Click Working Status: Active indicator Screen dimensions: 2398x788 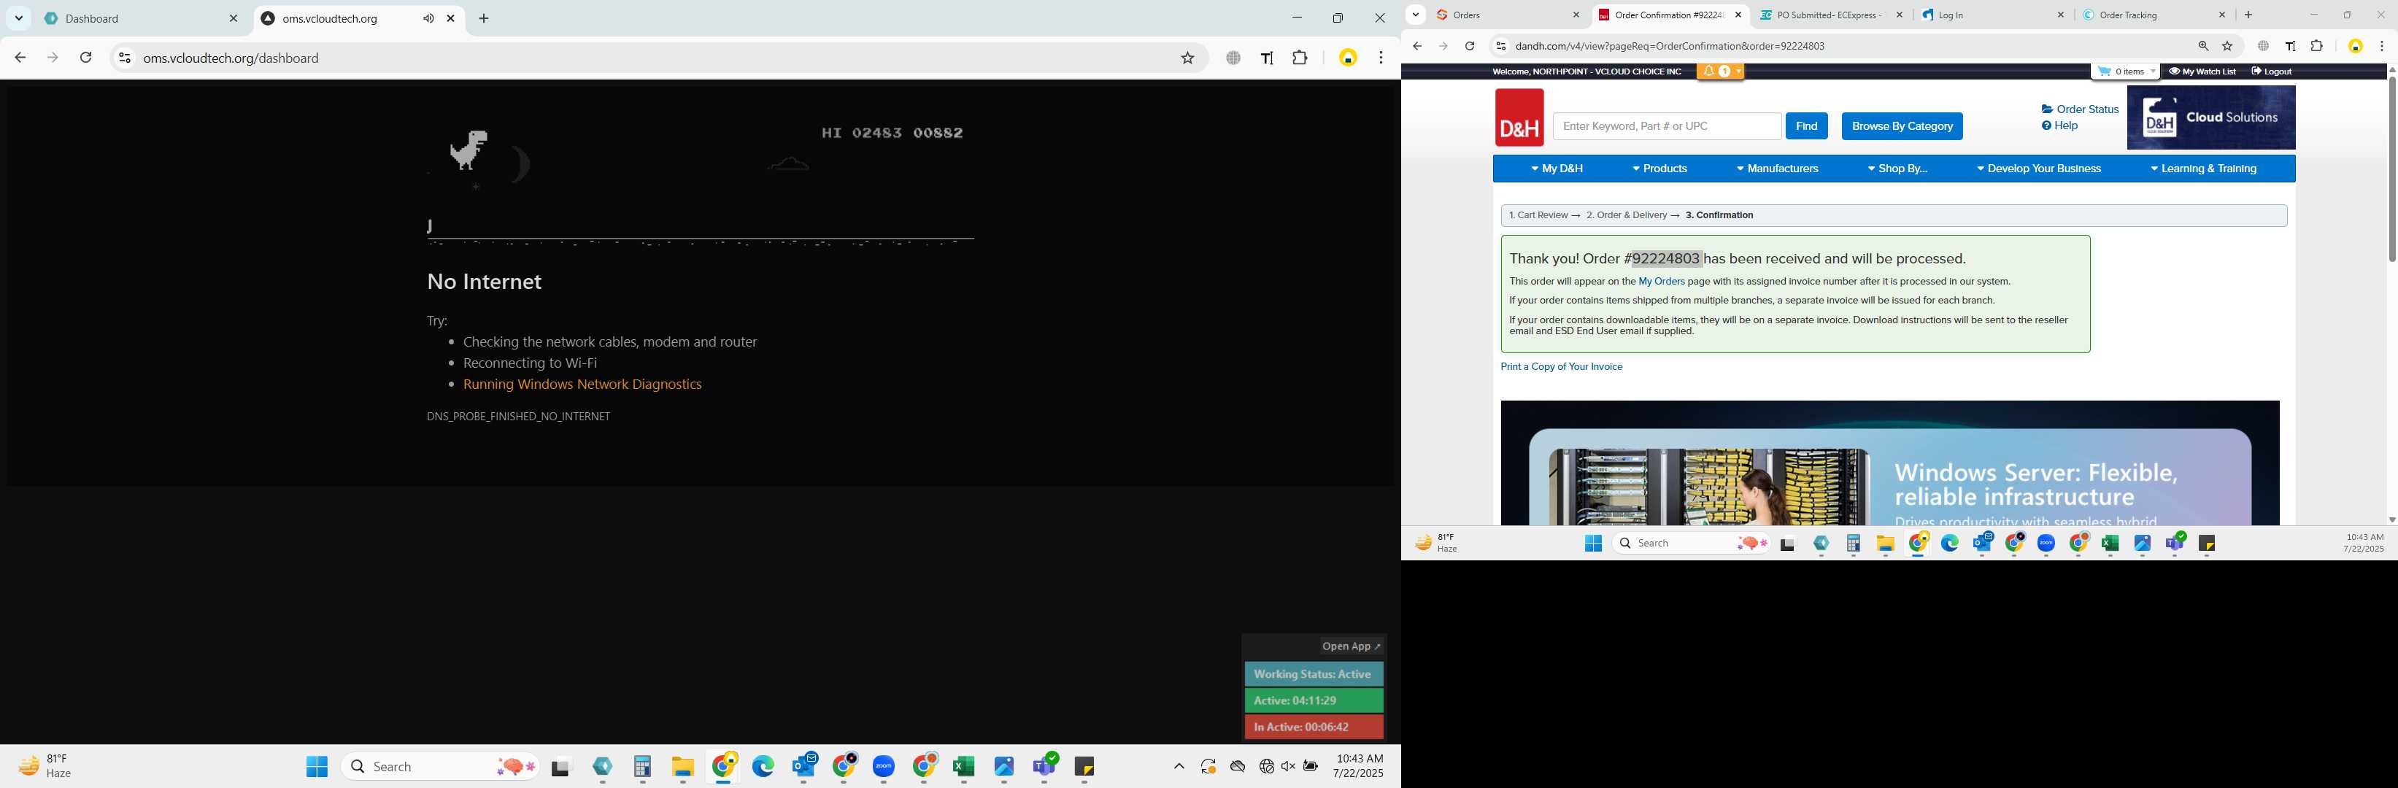(x=1314, y=673)
